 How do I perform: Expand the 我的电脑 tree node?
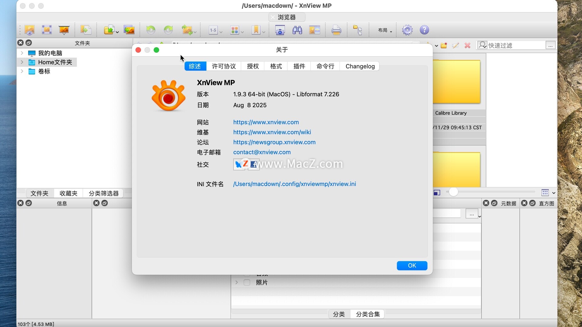(x=22, y=53)
